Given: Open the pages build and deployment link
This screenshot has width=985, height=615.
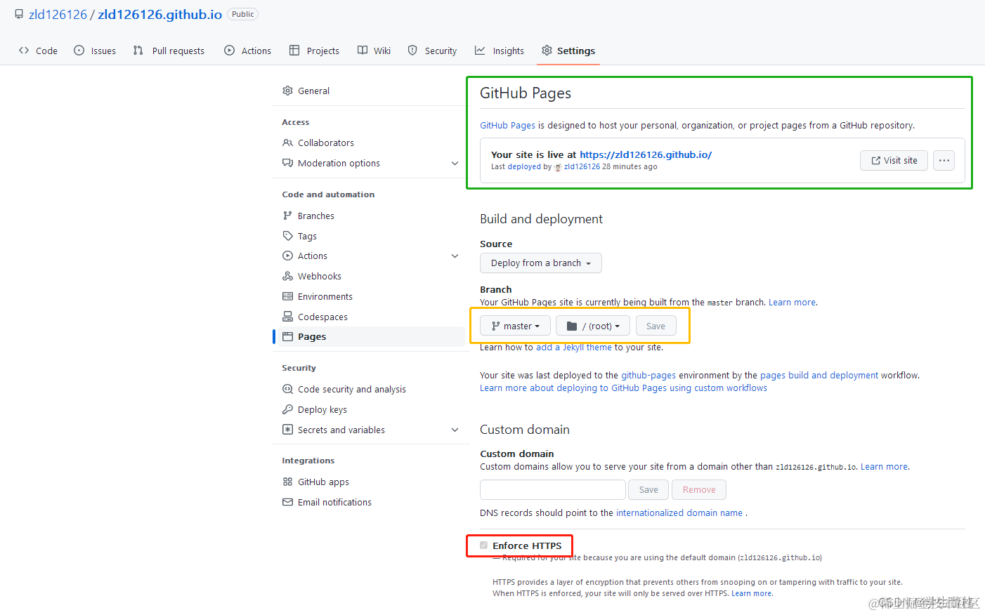Looking at the screenshot, I should [x=819, y=375].
